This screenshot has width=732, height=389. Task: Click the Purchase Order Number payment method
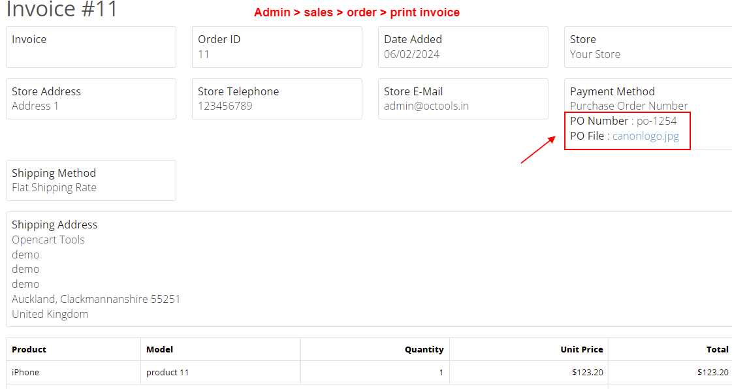tap(629, 106)
